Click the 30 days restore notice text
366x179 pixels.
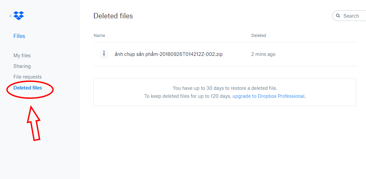225,88
